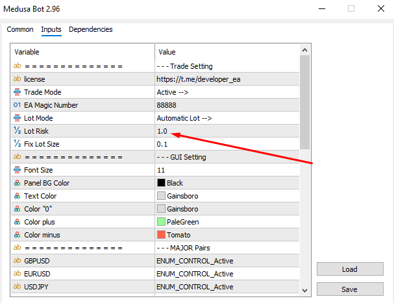The image size is (394, 303).
Task: Select the "Font Size" variable name
Action: [38, 170]
